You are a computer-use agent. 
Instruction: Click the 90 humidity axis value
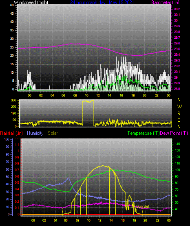[x=7, y=147]
